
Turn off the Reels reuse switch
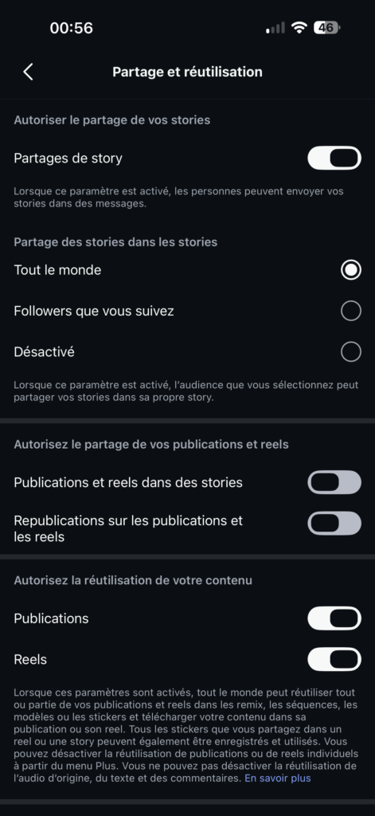[x=334, y=660]
